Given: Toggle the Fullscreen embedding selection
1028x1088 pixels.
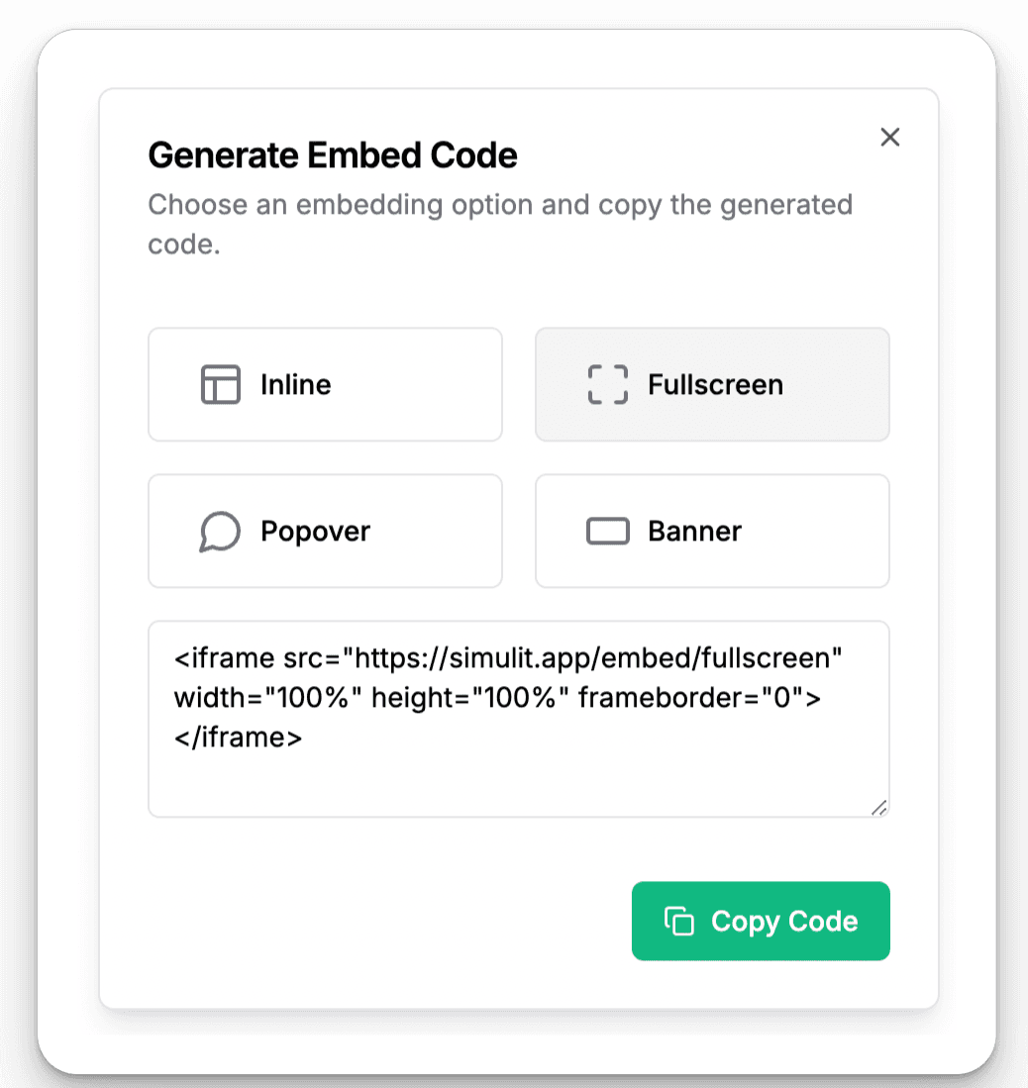Looking at the screenshot, I should coord(712,385).
